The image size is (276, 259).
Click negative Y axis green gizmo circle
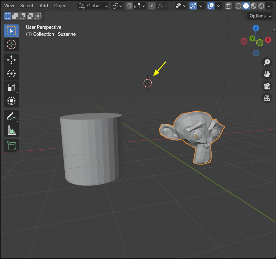click(260, 43)
